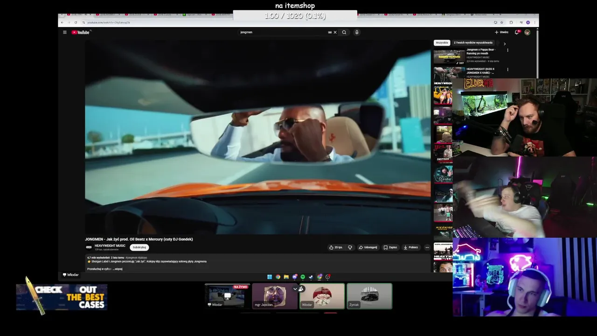
Task: Open the Windows Start button
Action: [x=269, y=277]
